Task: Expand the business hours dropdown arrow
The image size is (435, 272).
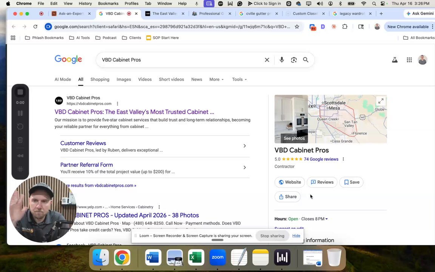Action: click(x=327, y=219)
